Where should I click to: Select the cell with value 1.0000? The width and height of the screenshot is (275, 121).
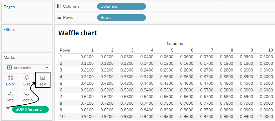point(266,116)
